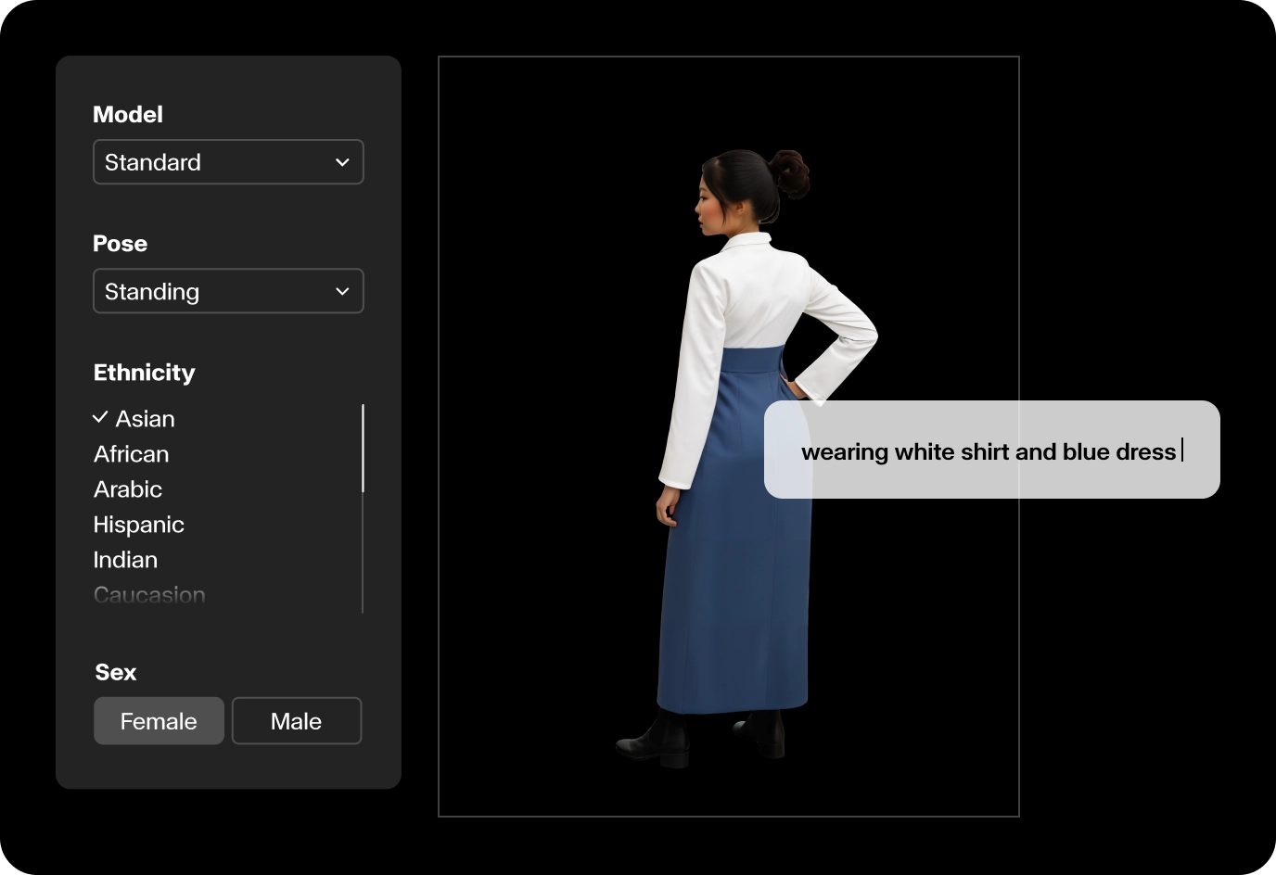This screenshot has height=875, width=1276.
Task: Open the Model dropdown showing Standard
Action: tap(228, 161)
